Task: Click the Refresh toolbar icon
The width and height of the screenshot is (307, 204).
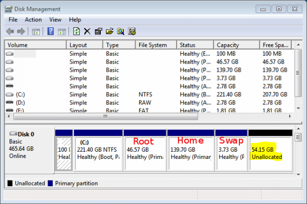Action: coord(76,31)
